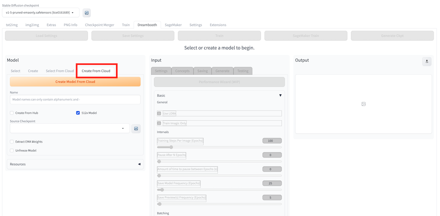
Task: Uncheck the 512x Model checkbox
Action: pos(78,113)
